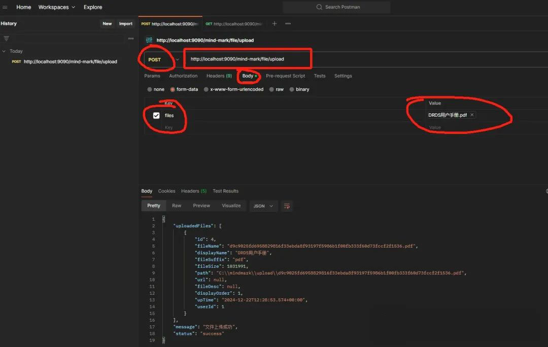Open History panel three-dots options
Screen dimensions: 548x347
click(x=131, y=39)
